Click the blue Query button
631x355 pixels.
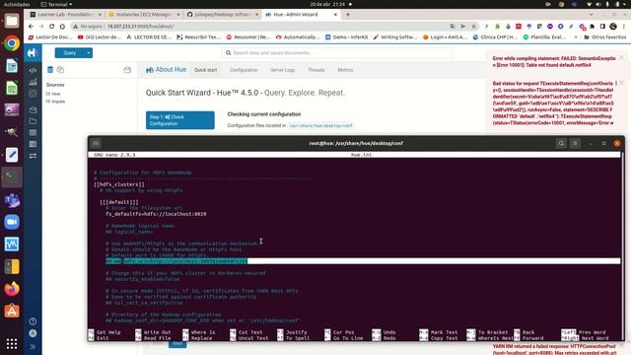pyautogui.click(x=70, y=52)
